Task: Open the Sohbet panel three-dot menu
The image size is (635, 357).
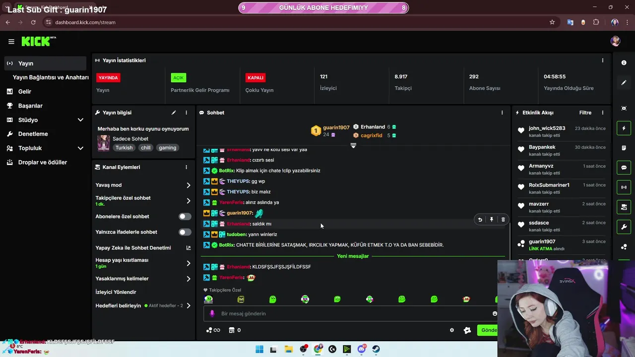Action: (x=502, y=113)
